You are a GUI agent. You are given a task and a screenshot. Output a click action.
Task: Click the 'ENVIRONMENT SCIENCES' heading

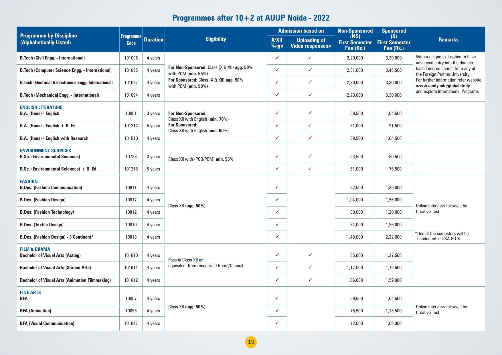click(x=46, y=150)
